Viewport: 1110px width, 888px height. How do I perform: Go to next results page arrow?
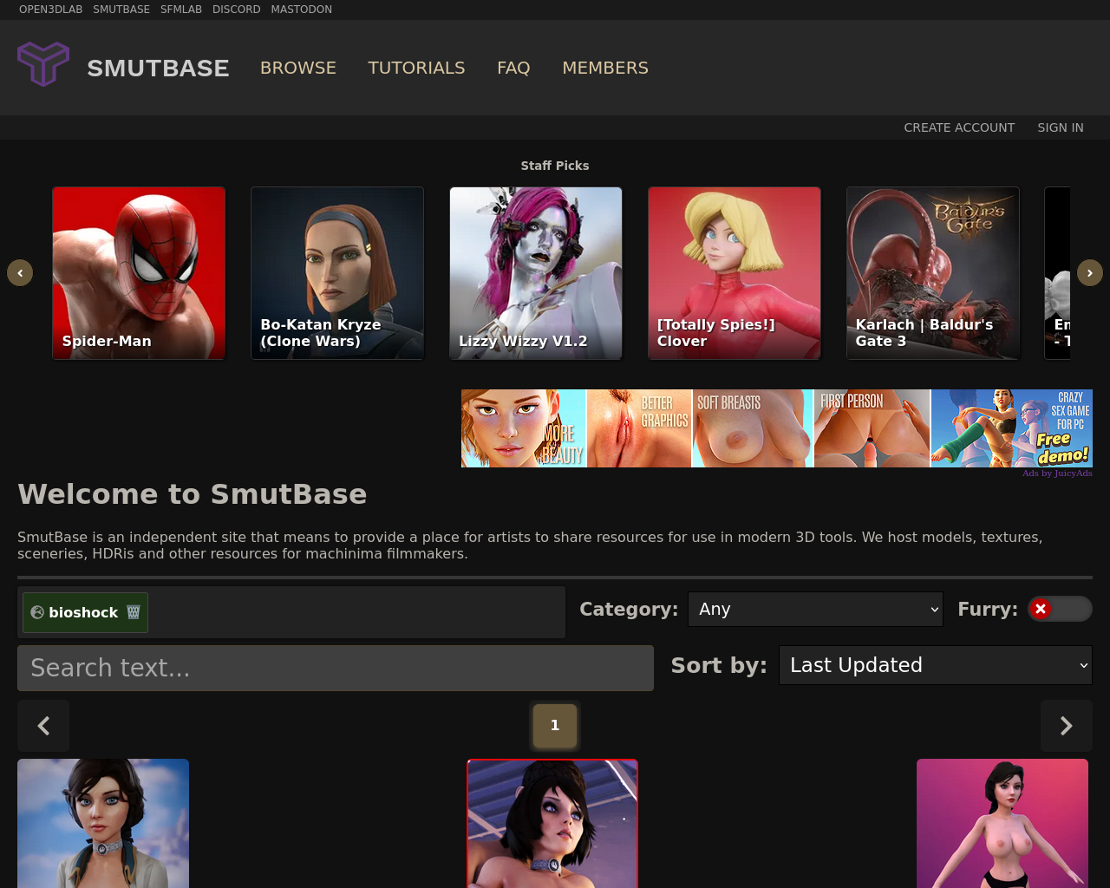pos(1067,726)
